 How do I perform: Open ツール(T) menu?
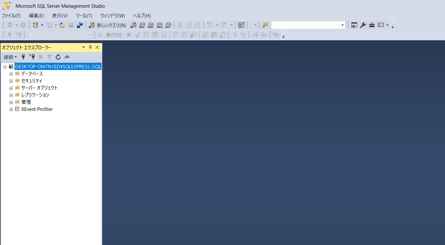84,15
